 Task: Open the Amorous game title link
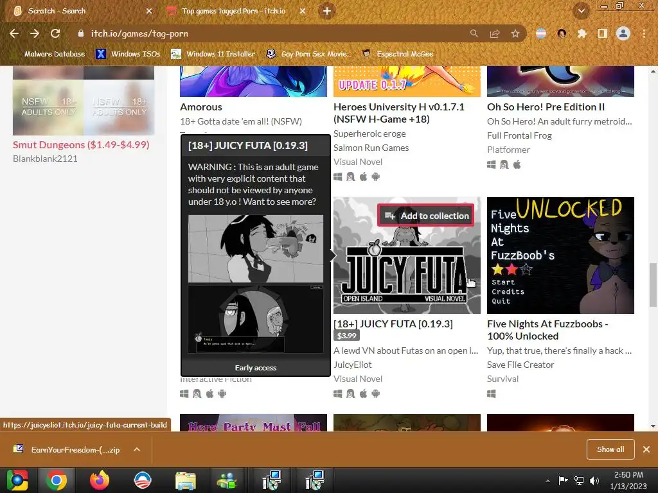[x=201, y=107]
